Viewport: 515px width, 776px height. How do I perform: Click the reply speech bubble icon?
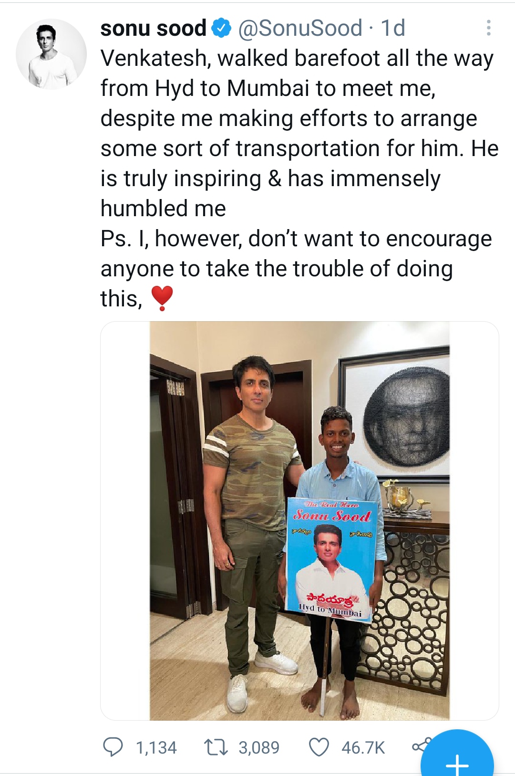(x=113, y=747)
